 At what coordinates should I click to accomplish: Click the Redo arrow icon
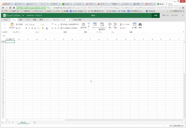click(5, 28)
